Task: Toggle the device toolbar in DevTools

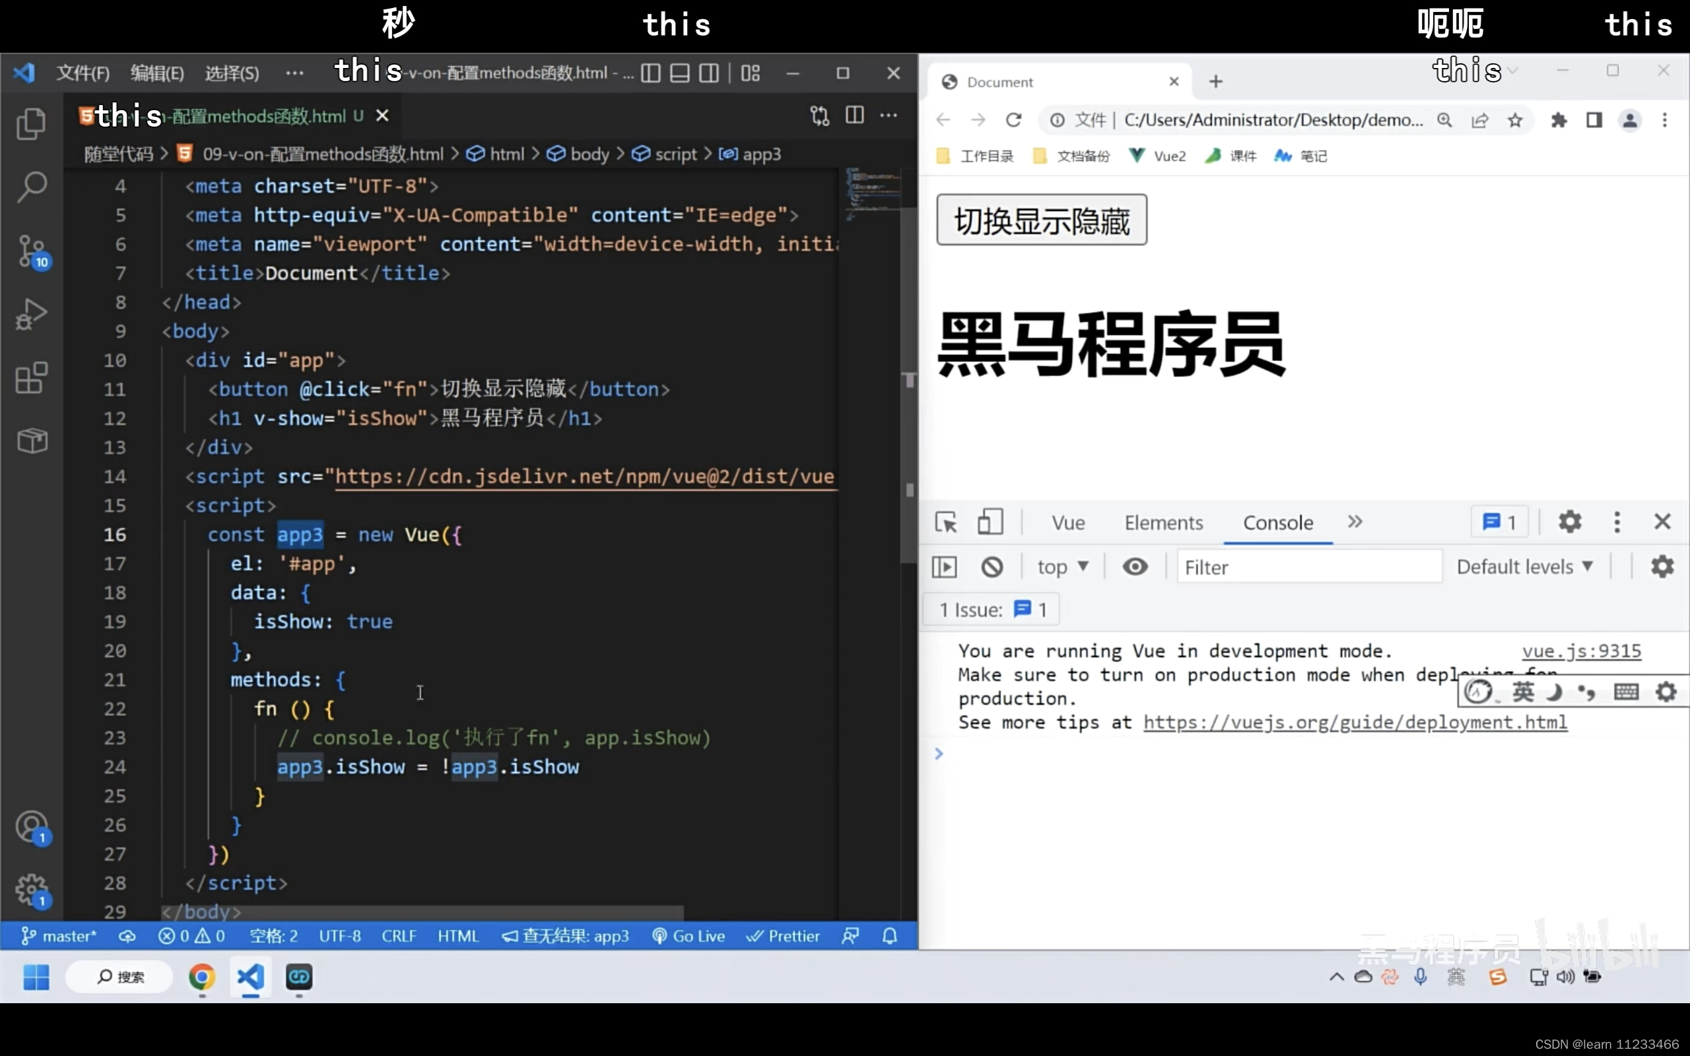Action: [990, 523]
